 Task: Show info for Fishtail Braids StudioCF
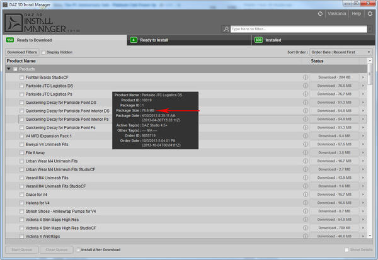click(306, 77)
